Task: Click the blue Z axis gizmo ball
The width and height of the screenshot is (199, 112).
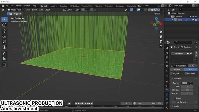Action: click(156, 19)
